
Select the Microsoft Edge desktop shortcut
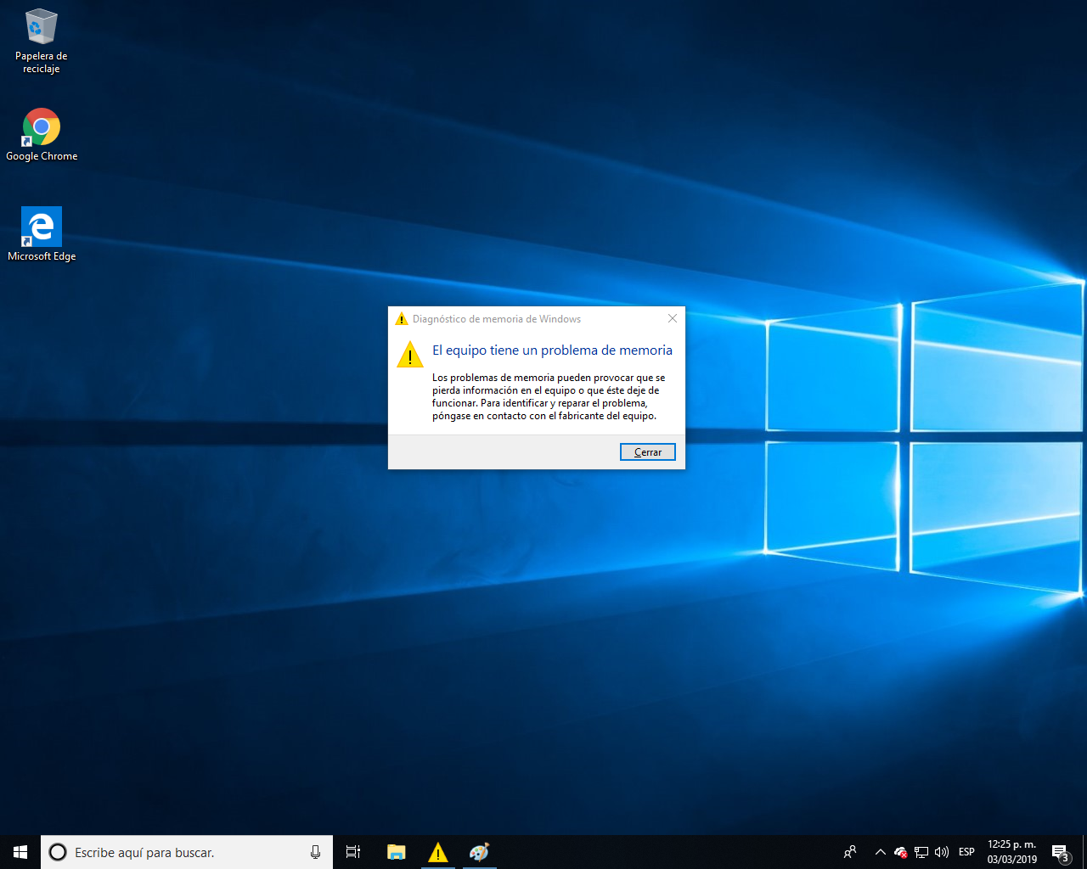click(x=41, y=233)
